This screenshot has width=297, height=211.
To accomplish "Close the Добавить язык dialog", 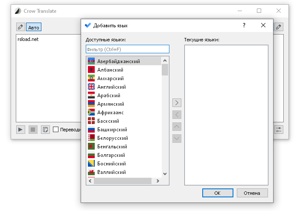I will [x=263, y=25].
